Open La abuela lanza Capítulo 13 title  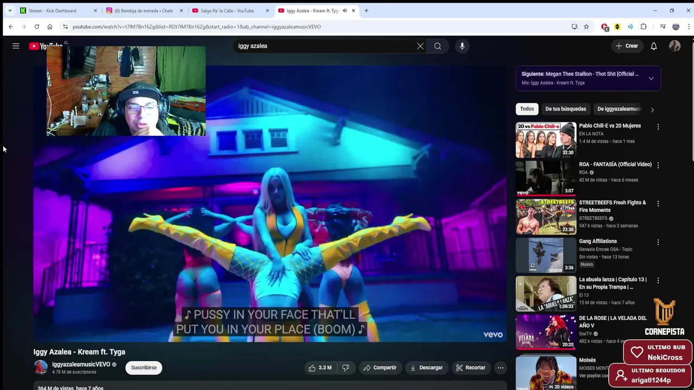click(613, 283)
